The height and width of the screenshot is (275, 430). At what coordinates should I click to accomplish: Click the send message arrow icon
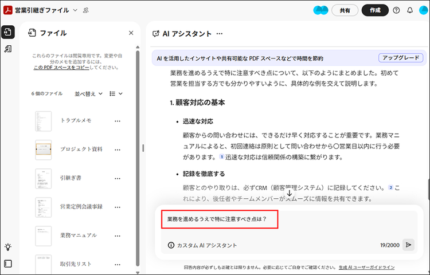coord(408,245)
